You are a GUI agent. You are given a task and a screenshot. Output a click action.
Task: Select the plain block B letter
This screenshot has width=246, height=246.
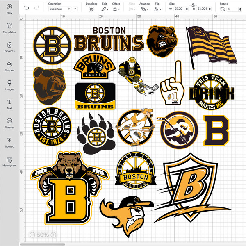216,130
